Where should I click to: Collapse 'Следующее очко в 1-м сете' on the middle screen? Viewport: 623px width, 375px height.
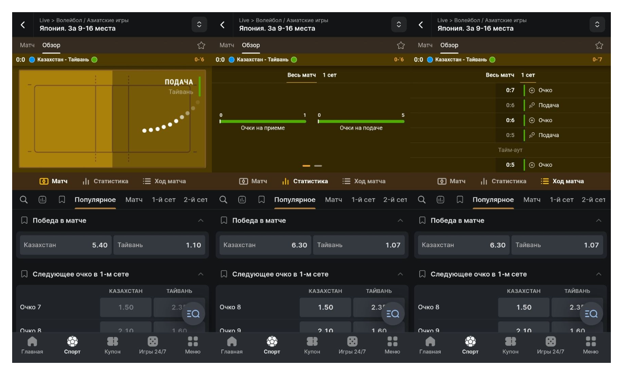(400, 274)
